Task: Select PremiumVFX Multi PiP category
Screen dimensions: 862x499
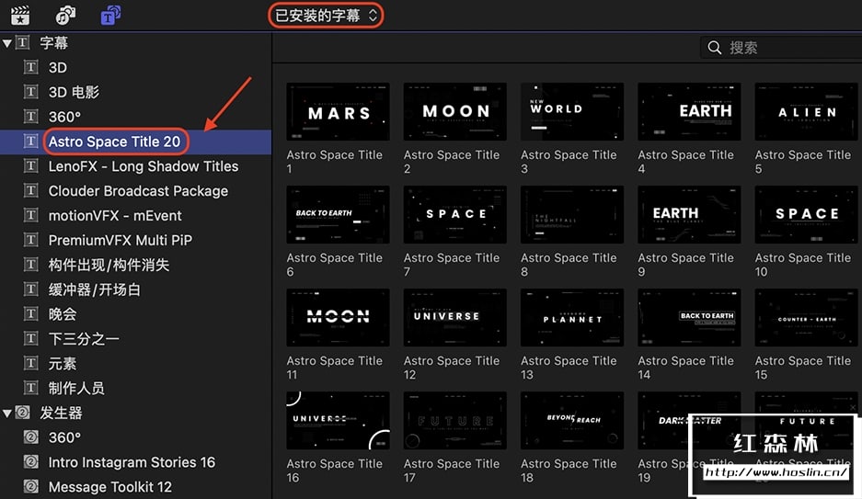Action: pyautogui.click(x=121, y=241)
